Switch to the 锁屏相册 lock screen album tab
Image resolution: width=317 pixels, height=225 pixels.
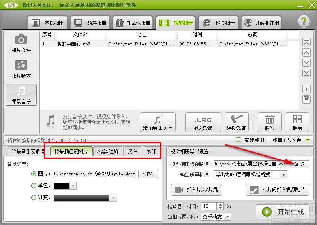90,23
